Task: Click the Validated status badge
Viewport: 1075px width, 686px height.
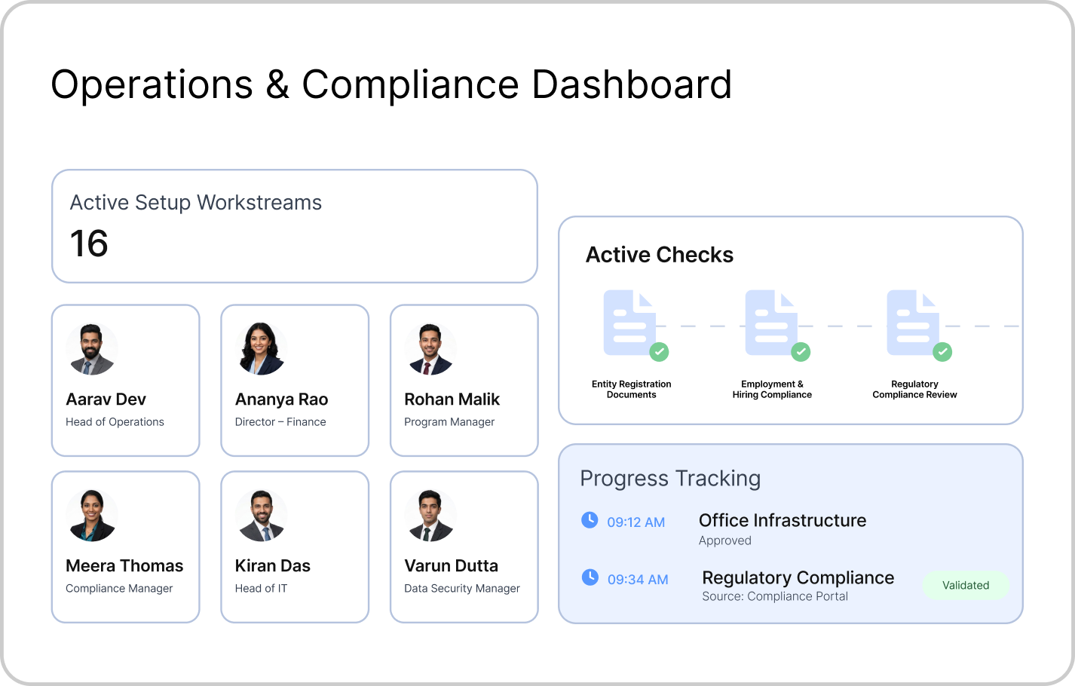Action: [965, 585]
